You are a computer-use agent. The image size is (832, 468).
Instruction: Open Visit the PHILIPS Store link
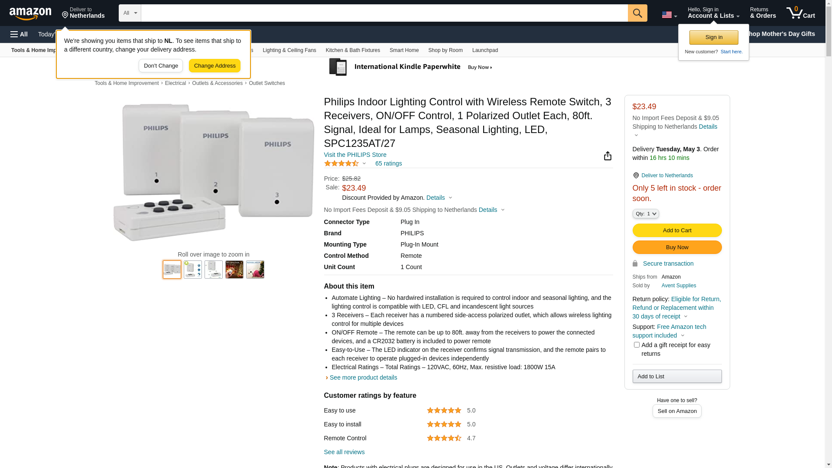355,155
